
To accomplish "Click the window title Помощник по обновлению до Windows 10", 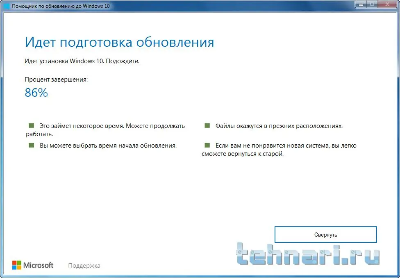I will coord(61,6).
